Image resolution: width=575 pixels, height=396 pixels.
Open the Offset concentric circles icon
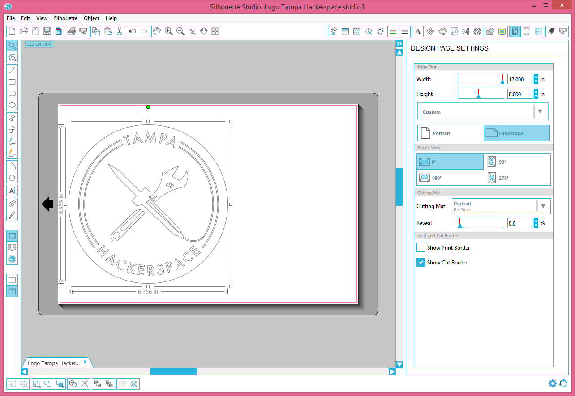pos(134,384)
